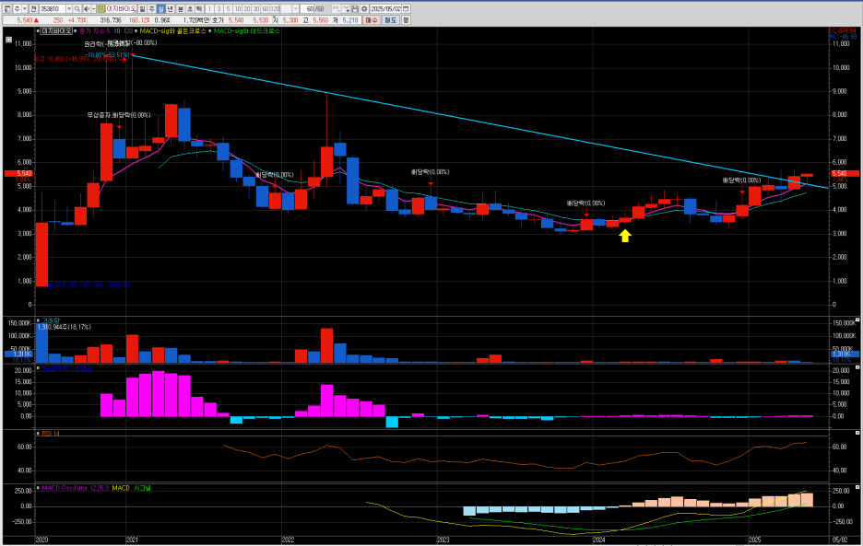The height and width of the screenshot is (546, 863).
Task: Select the monthly 월 period button
Action: pos(160,9)
